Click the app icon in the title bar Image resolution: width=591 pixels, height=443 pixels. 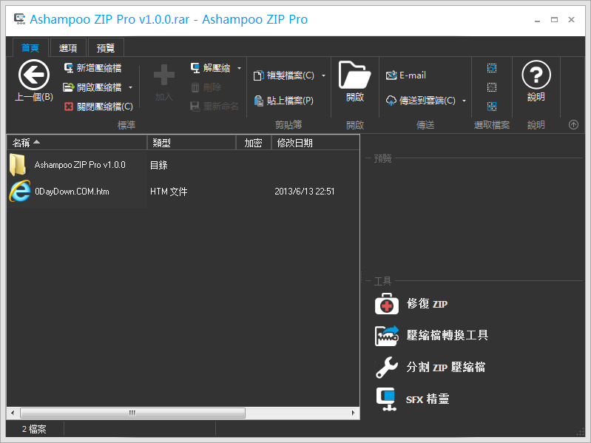pyautogui.click(x=19, y=18)
